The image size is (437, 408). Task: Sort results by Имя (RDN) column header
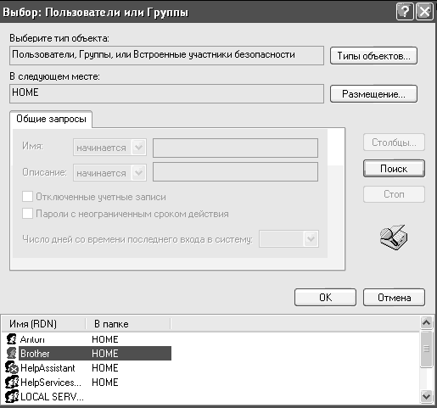[43, 324]
